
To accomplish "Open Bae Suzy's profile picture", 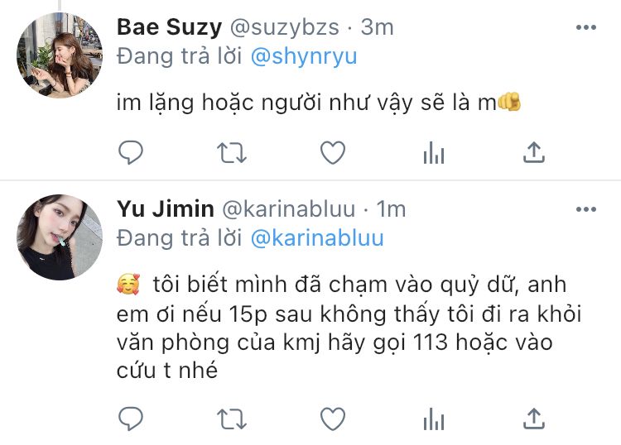I will [60, 55].
